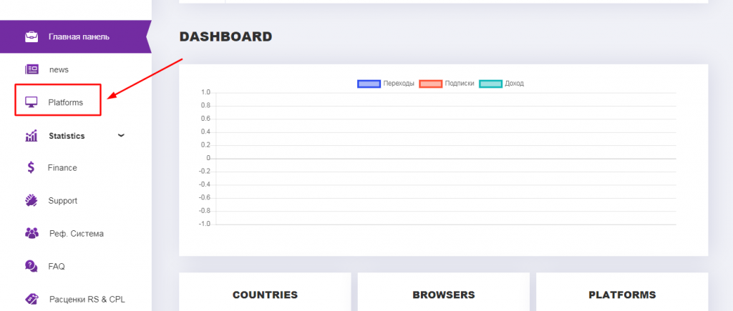Click the blue Переходы legend color box
Screen dimensions: 733x311
click(x=368, y=84)
